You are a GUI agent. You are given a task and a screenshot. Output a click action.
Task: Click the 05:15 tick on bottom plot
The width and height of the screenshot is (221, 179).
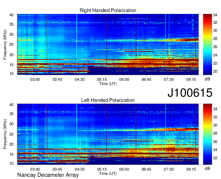point(102,169)
